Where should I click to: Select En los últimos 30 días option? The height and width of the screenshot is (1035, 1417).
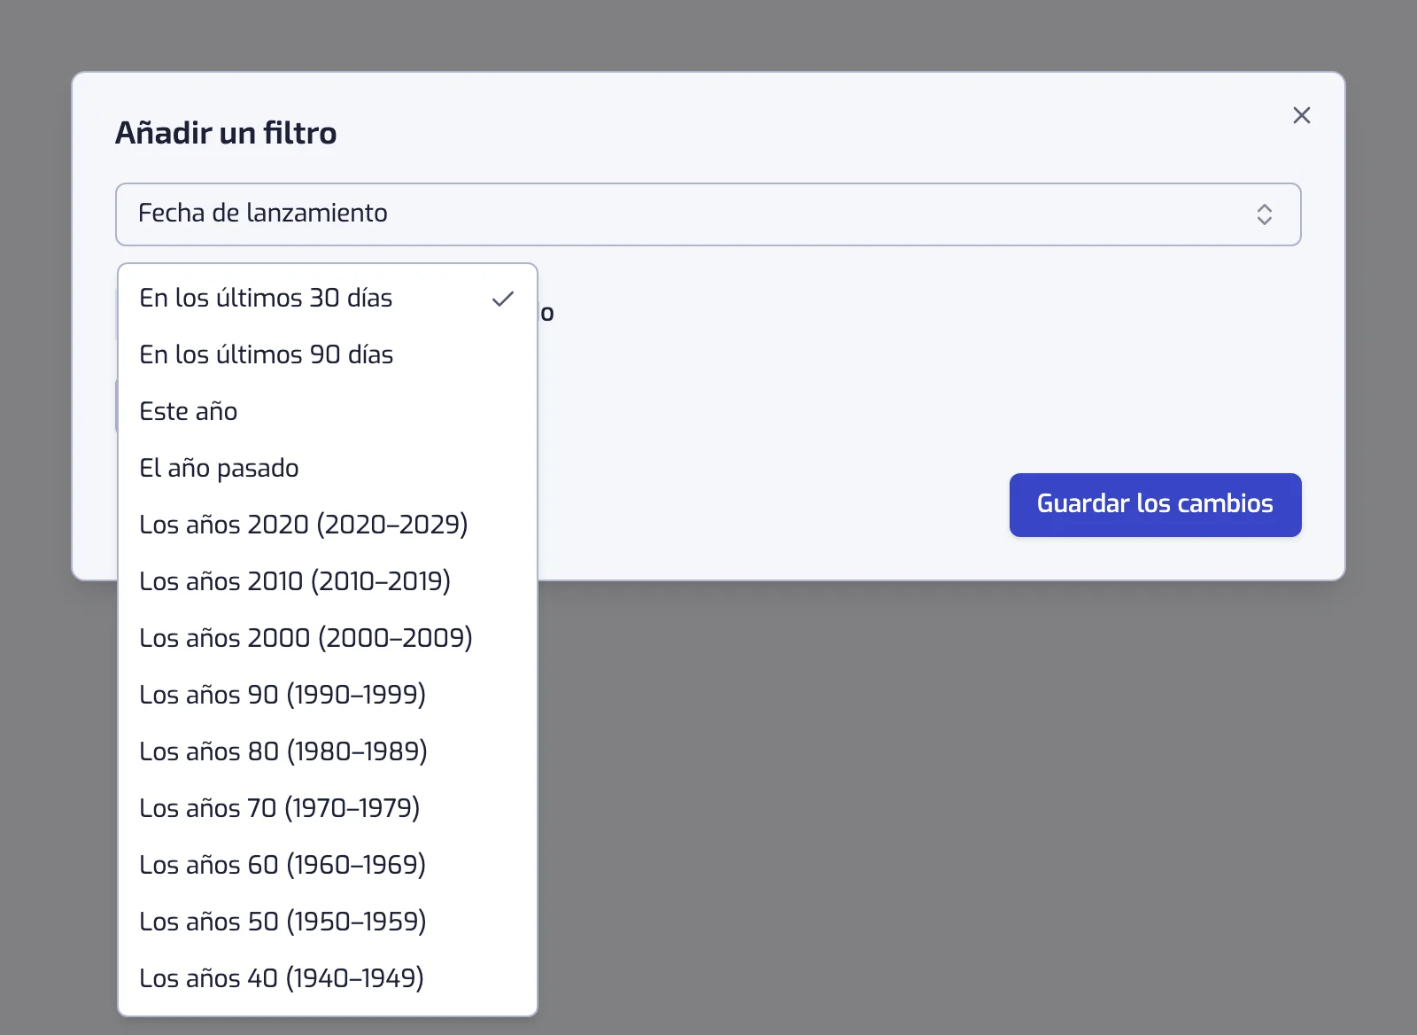point(328,298)
